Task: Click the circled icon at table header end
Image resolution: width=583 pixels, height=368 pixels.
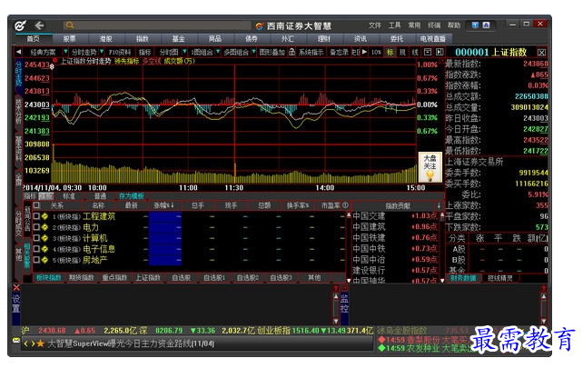Action: 345,205
